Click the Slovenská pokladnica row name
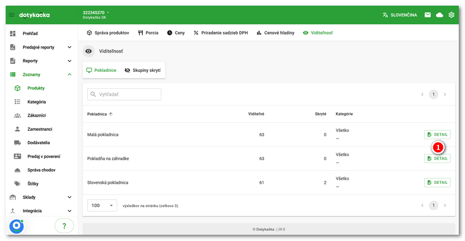This screenshot has height=241, width=465. coord(108,182)
